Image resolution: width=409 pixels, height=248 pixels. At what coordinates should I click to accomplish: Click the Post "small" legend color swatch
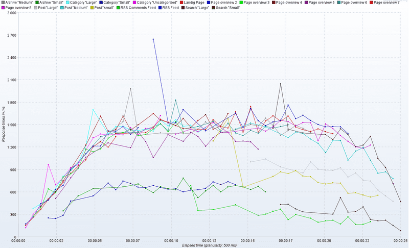point(92,8)
